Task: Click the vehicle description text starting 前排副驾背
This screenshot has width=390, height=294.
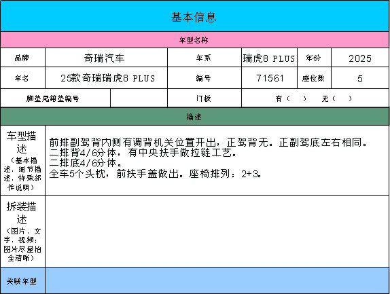Action: tap(208, 158)
